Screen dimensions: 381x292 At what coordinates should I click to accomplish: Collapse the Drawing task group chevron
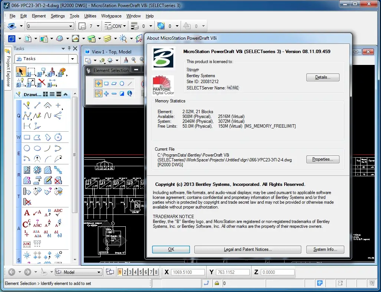[x=65, y=94]
